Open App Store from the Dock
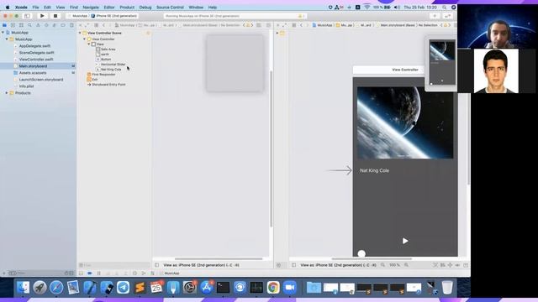 207,287
